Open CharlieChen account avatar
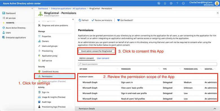 click(x=217, y=3)
